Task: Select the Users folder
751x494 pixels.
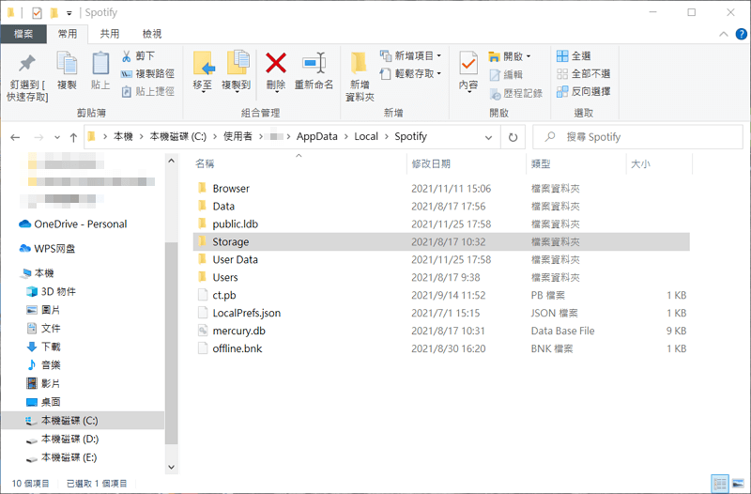Action: point(441,277)
